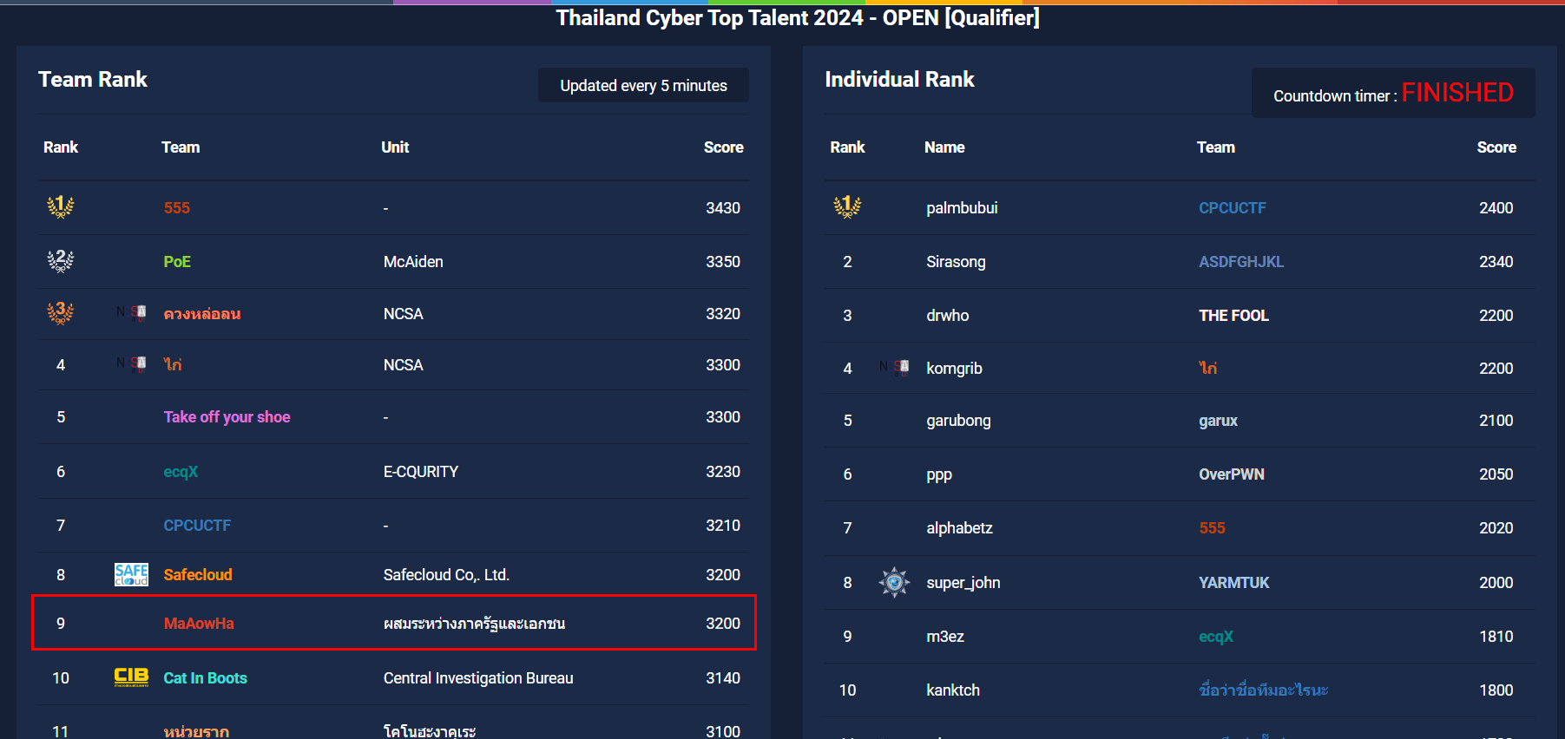Click the gold medal beside palmbubui
The image size is (1565, 739).
click(847, 206)
